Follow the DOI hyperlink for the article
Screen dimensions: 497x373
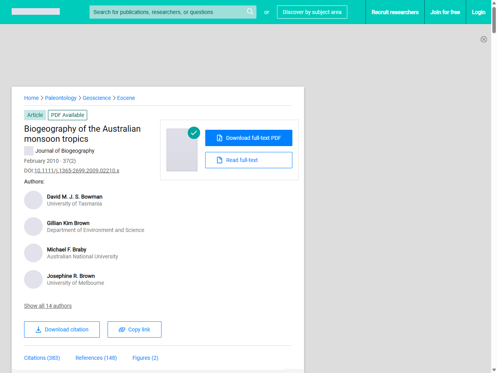[76, 171]
